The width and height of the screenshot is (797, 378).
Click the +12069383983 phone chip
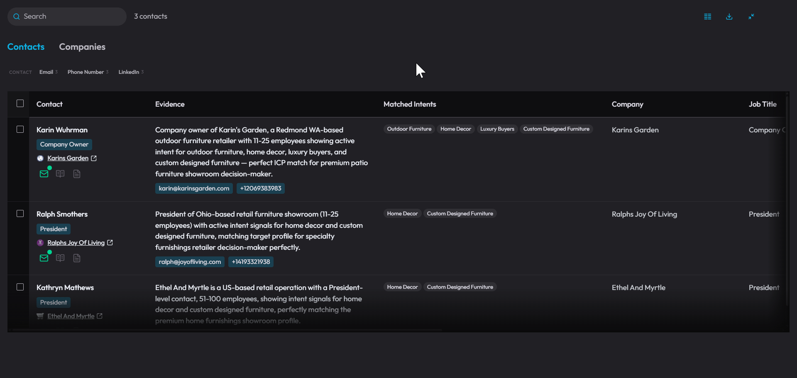coord(261,188)
